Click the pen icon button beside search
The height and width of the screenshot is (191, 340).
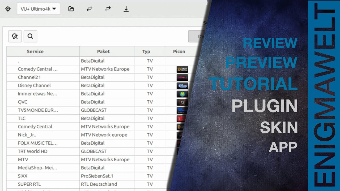pos(15,36)
